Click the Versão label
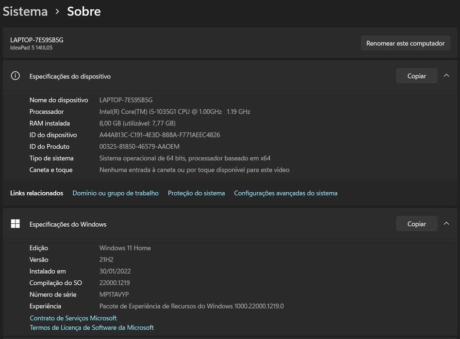This screenshot has width=460, height=339. coord(39,260)
